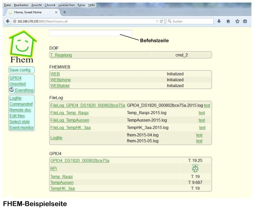The image size is (254, 211).
Task: Go to the browser home icon
Action: click(x=228, y=21)
